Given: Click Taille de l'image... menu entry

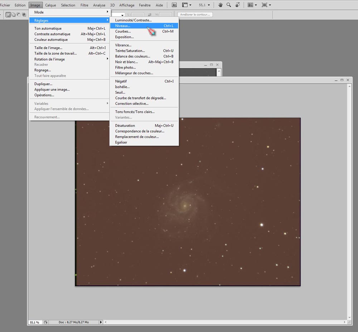Looking at the screenshot, I should [x=48, y=48].
